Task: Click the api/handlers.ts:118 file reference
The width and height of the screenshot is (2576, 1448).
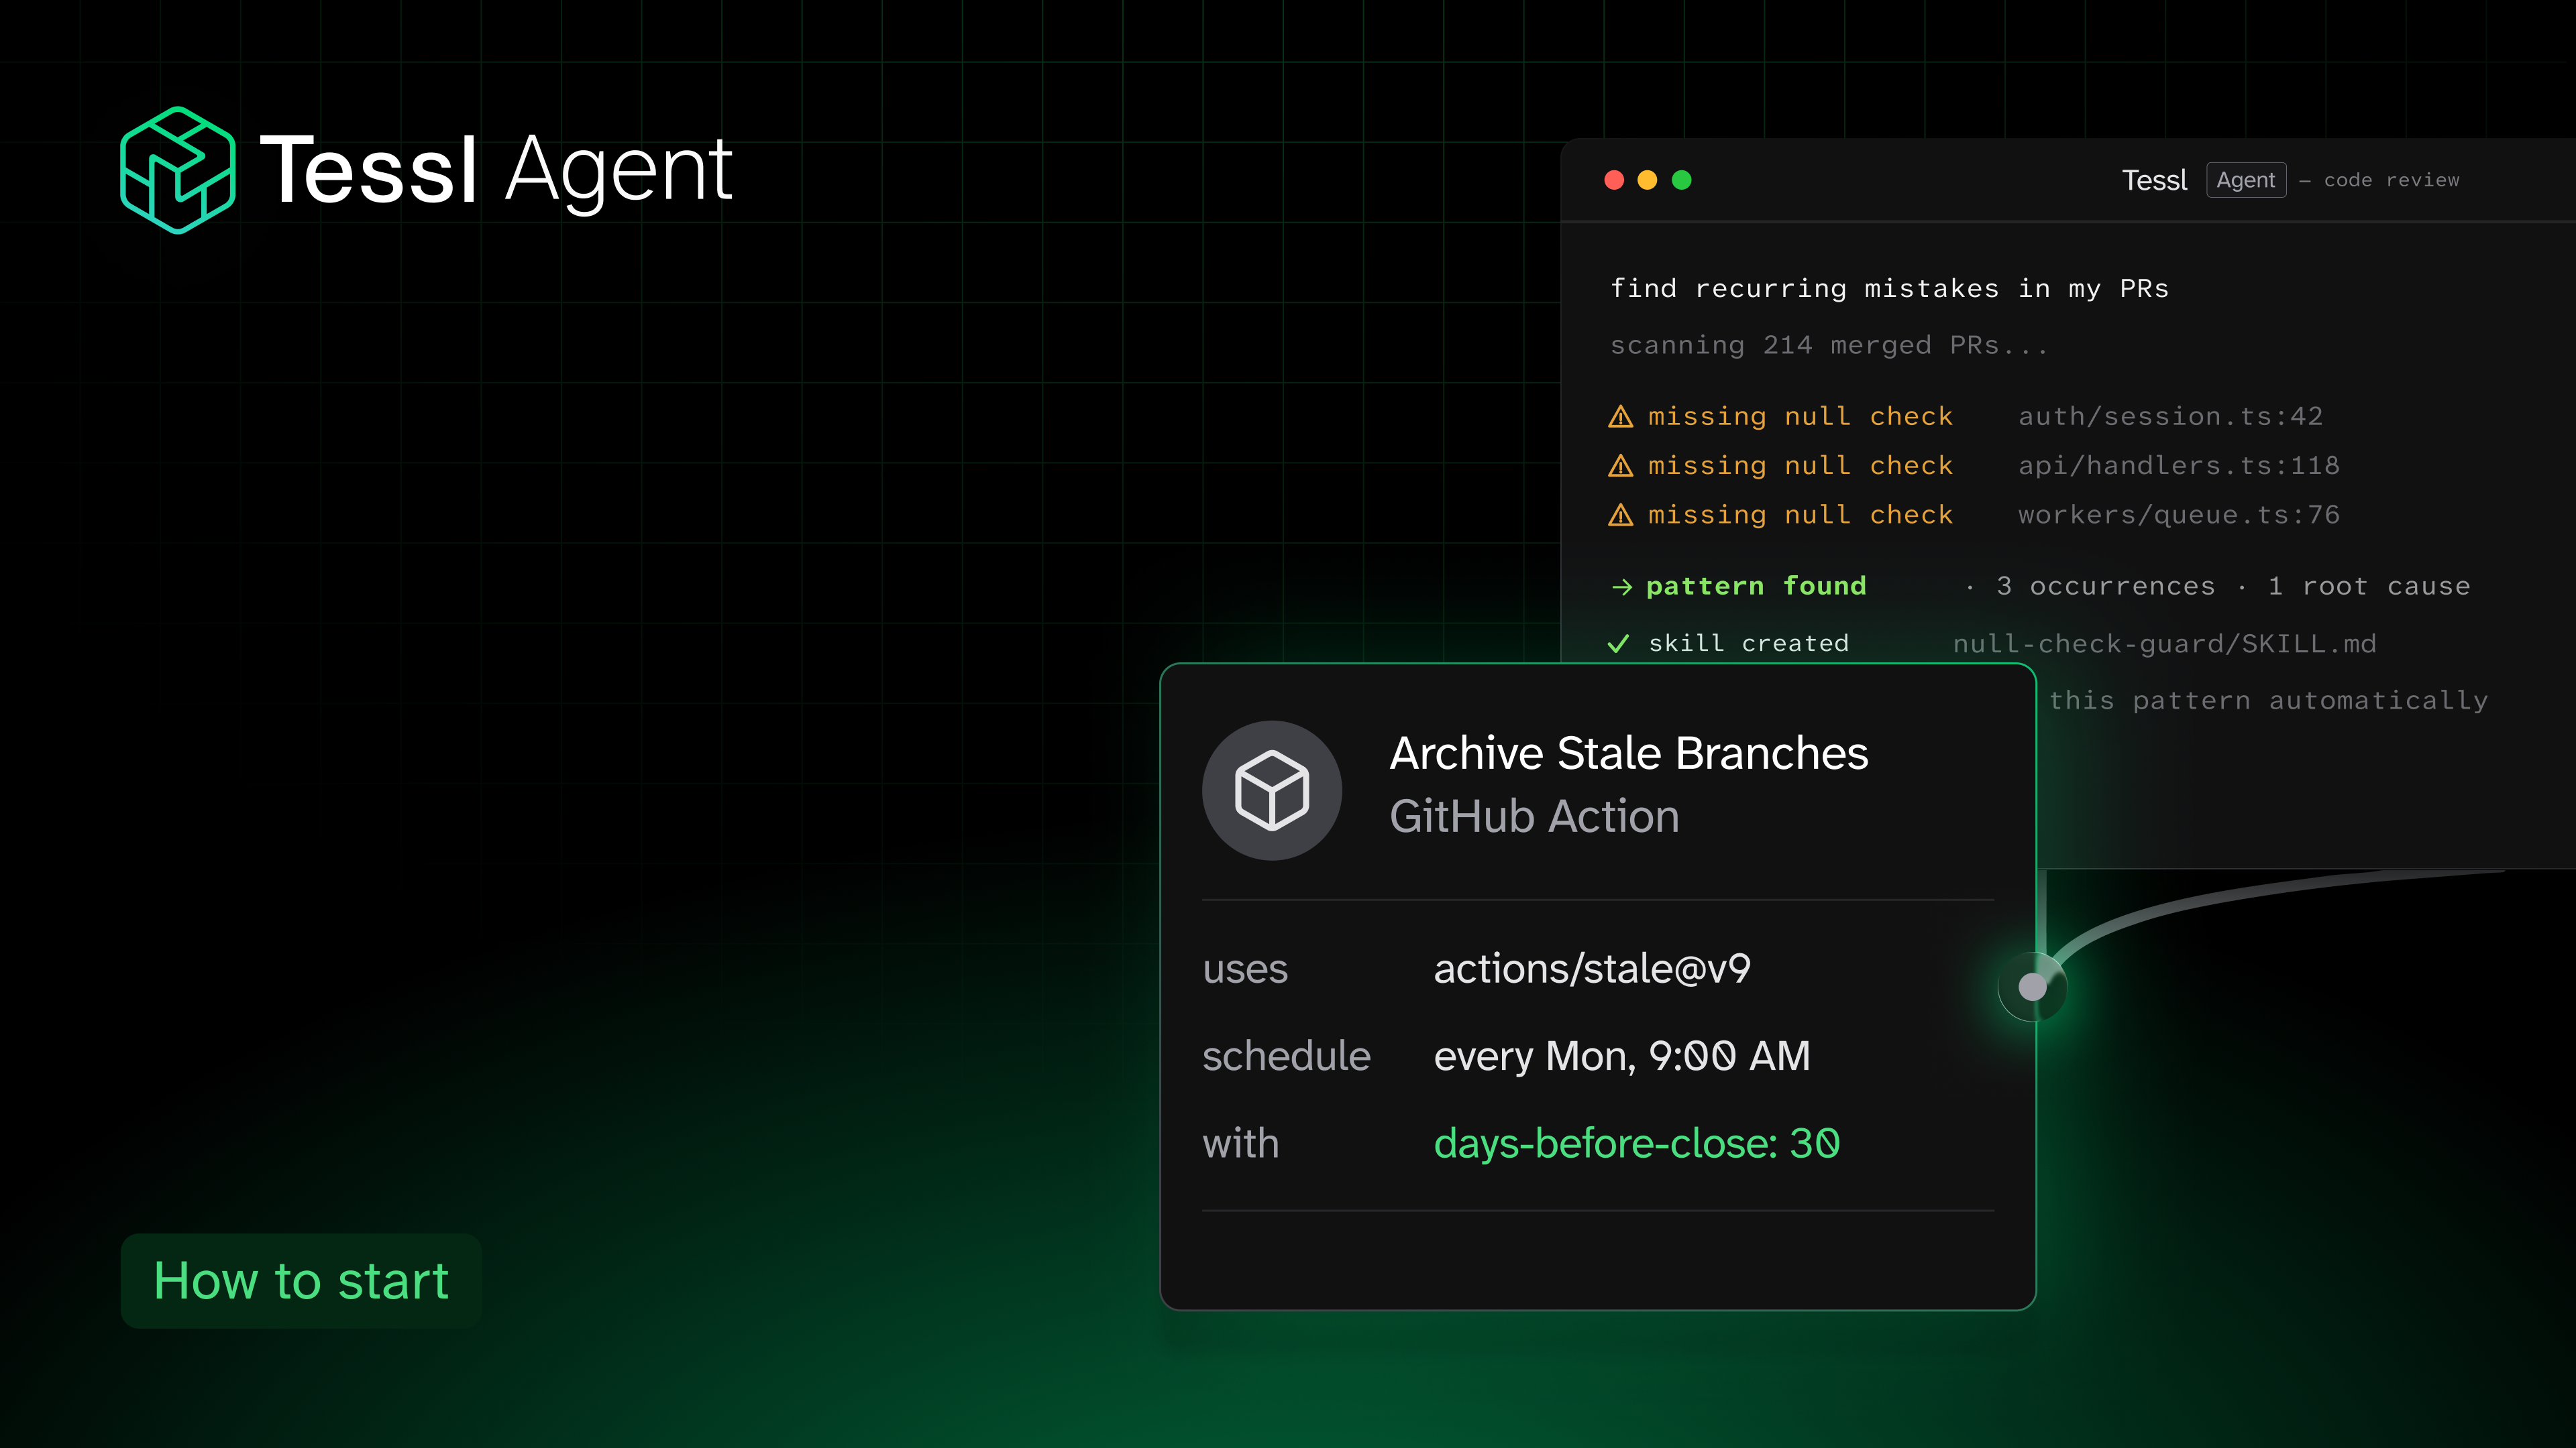Action: click(2178, 466)
